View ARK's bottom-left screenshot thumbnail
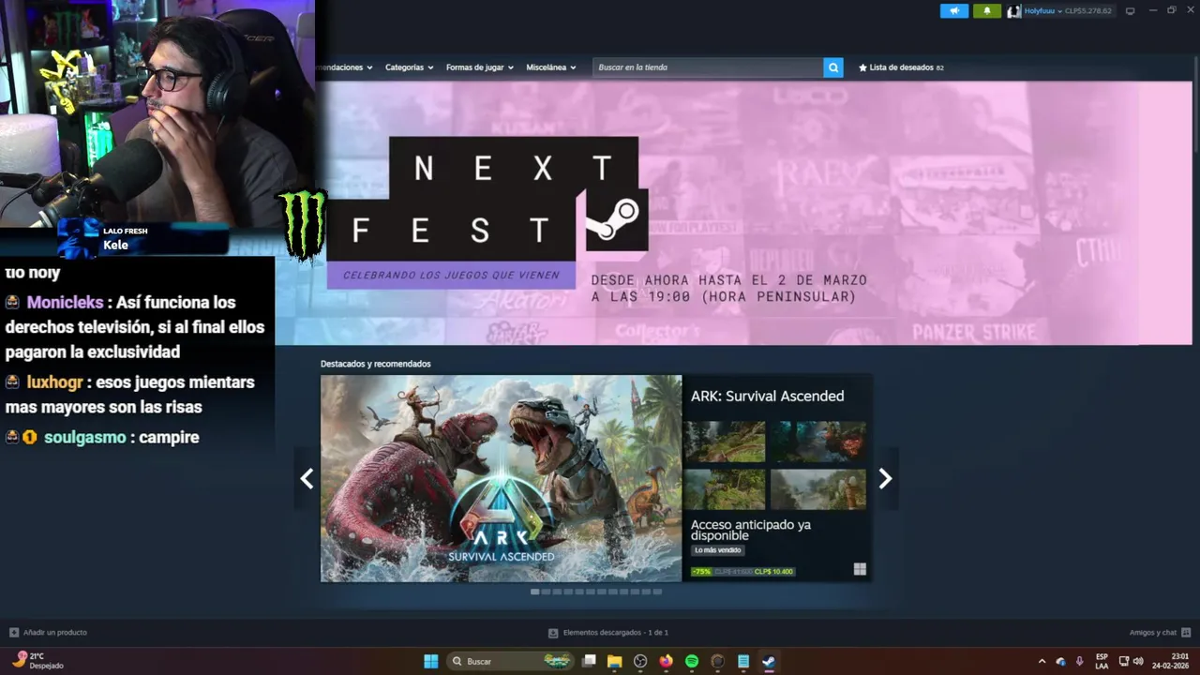Screen dimensions: 1200x675 (x=724, y=489)
